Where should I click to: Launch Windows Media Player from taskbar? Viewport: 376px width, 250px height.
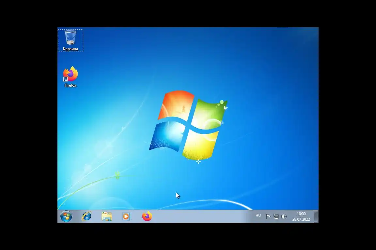click(x=126, y=216)
